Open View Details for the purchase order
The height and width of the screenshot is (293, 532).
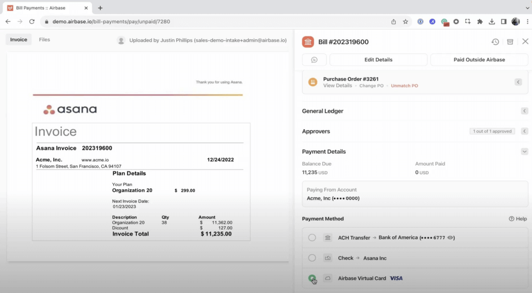(337, 86)
